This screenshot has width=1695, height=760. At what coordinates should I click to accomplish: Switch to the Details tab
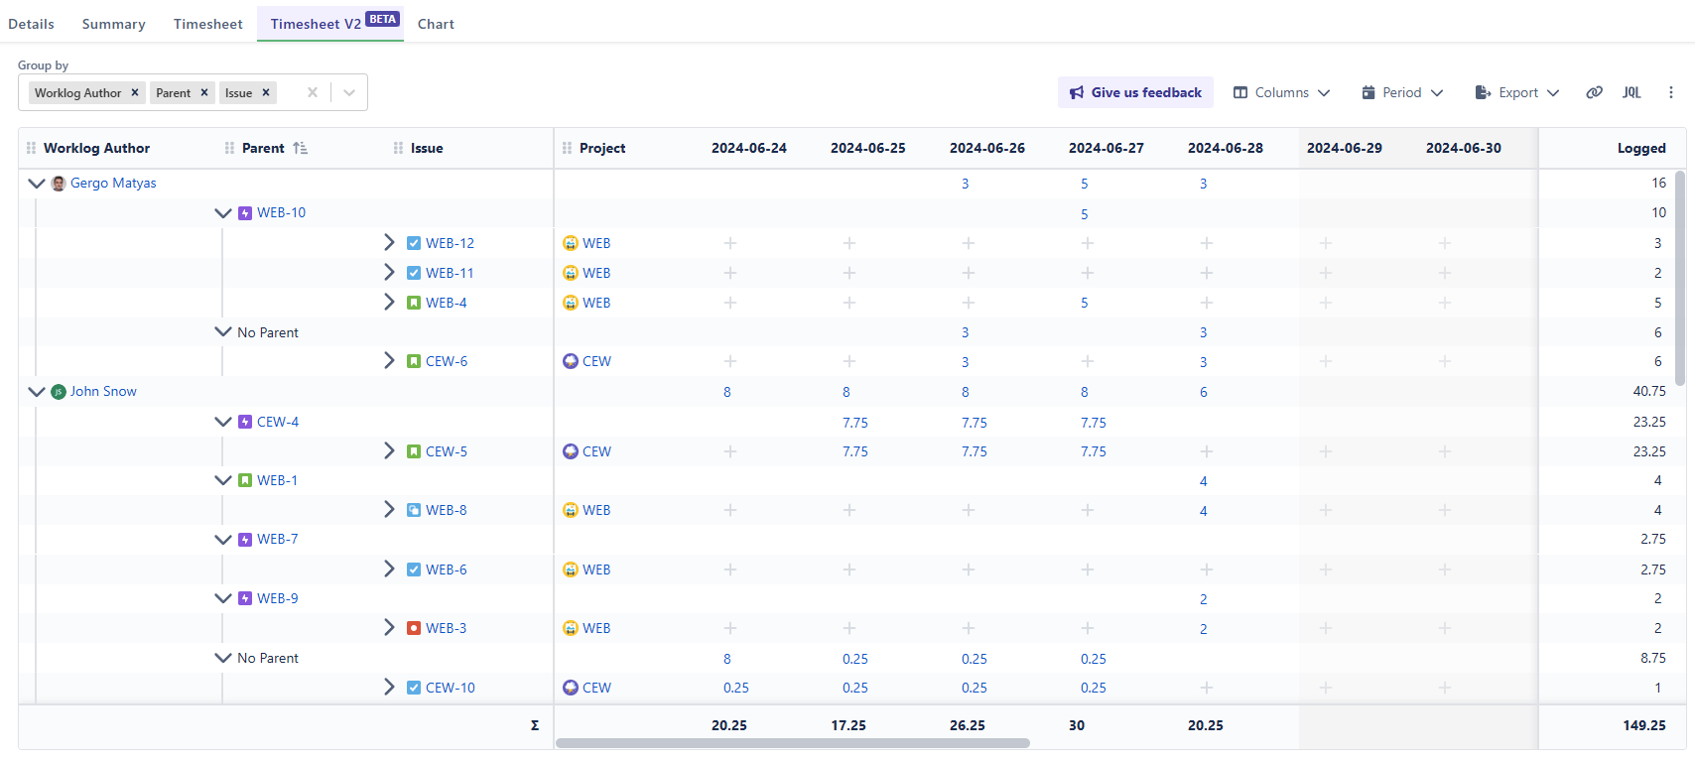(x=31, y=24)
